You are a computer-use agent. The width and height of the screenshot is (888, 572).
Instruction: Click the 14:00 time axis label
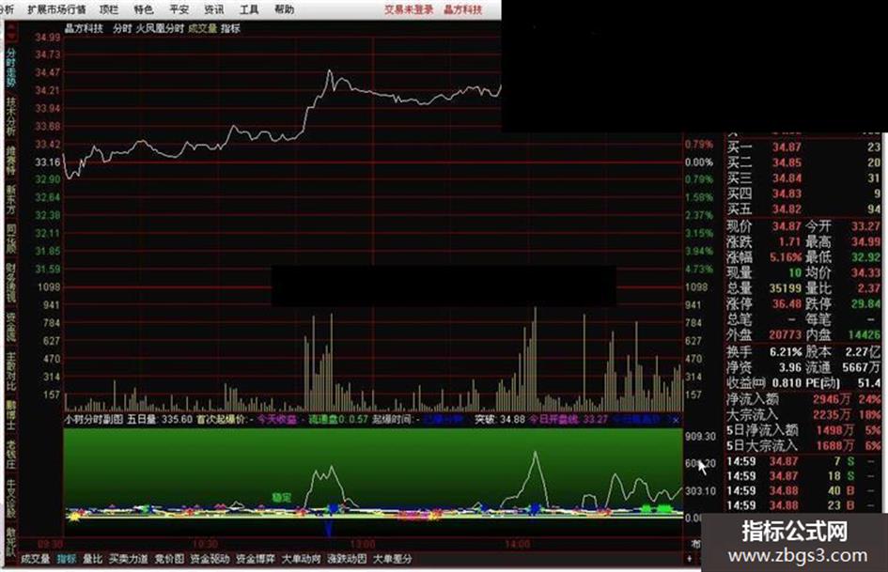[x=517, y=544]
